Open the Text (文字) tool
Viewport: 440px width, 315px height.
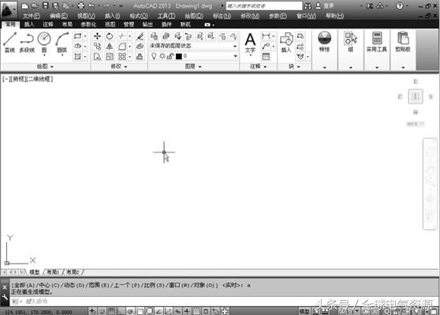pos(250,43)
